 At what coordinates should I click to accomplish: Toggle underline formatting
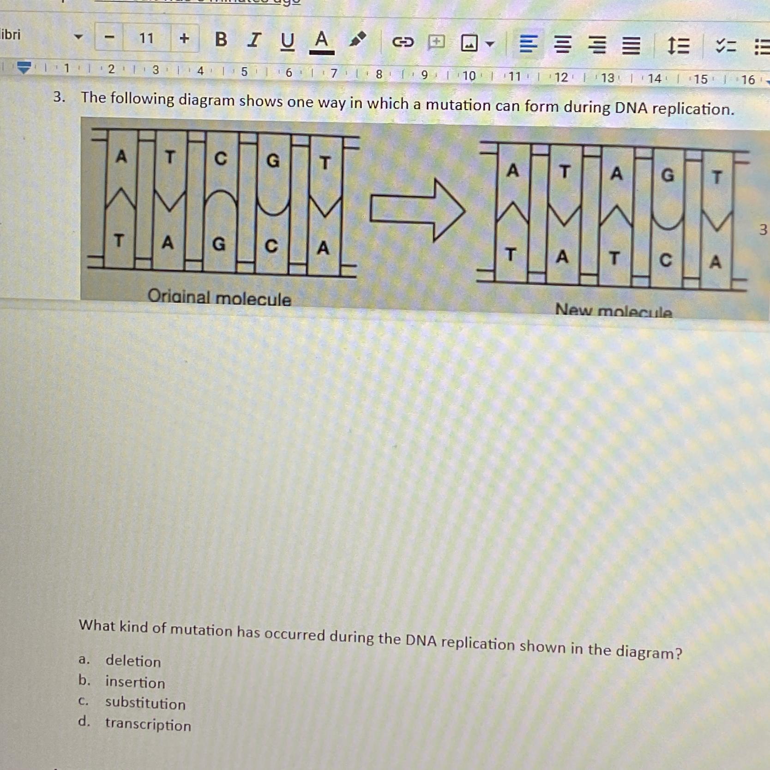coord(287,42)
